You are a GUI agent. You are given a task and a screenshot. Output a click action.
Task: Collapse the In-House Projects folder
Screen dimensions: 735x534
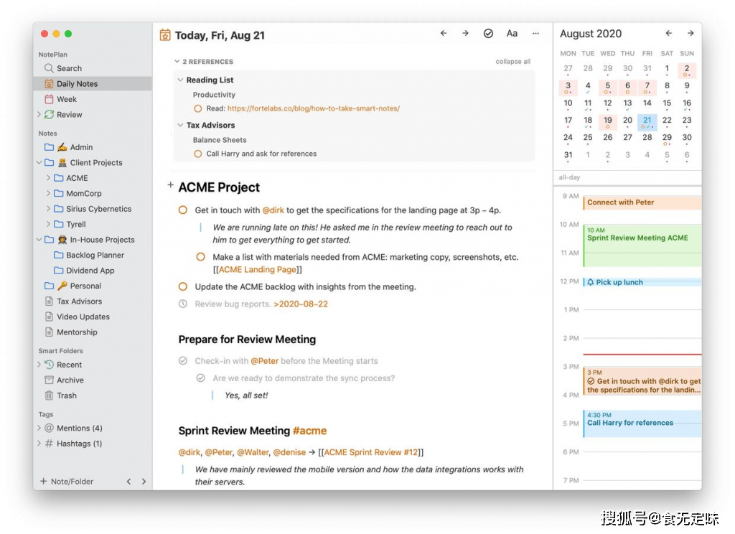[39, 240]
